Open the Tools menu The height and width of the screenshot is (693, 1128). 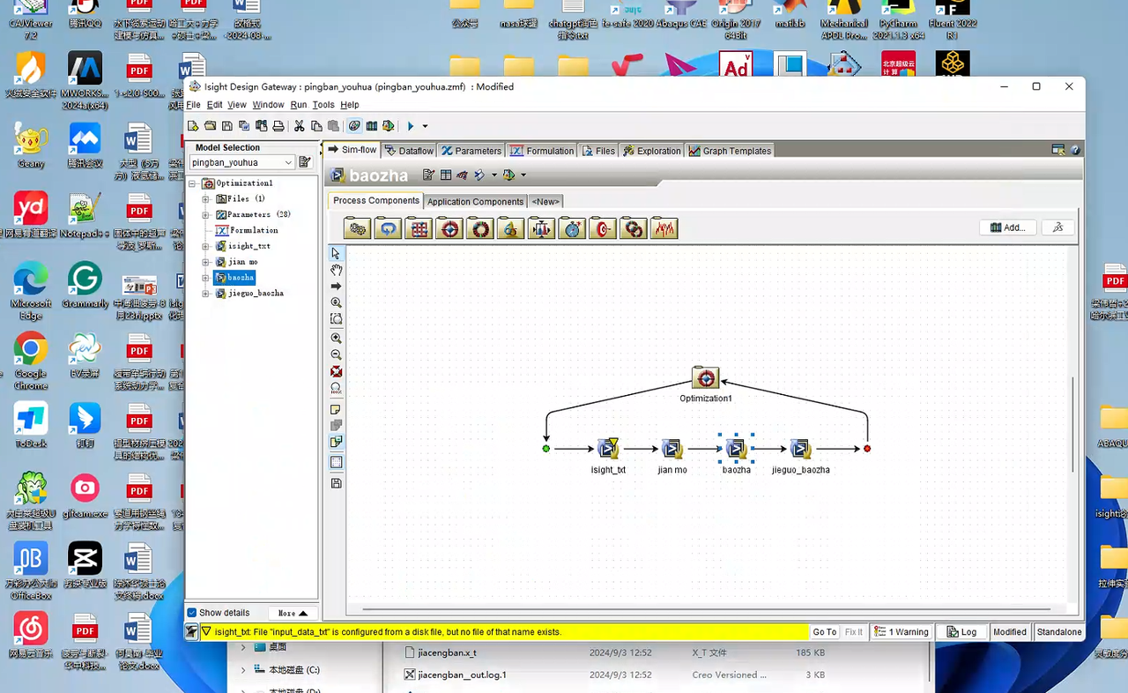[x=323, y=105]
